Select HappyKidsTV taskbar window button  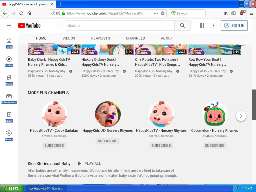pos(46,188)
